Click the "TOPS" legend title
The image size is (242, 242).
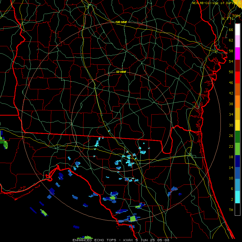tap(236, 16)
